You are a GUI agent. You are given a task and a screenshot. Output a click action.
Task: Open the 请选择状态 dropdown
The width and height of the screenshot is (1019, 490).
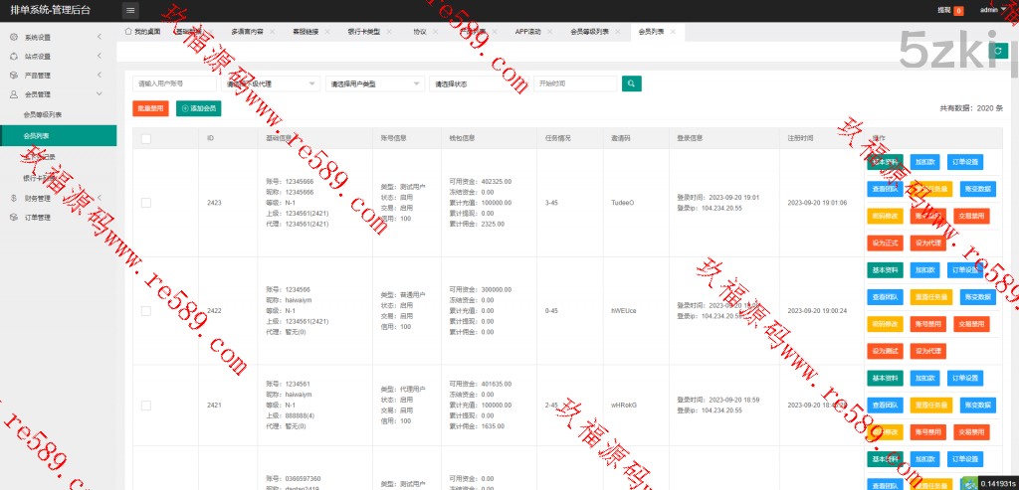click(479, 84)
